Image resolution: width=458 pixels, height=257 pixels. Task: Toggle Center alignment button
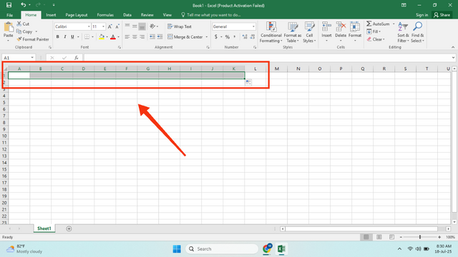[x=135, y=36]
